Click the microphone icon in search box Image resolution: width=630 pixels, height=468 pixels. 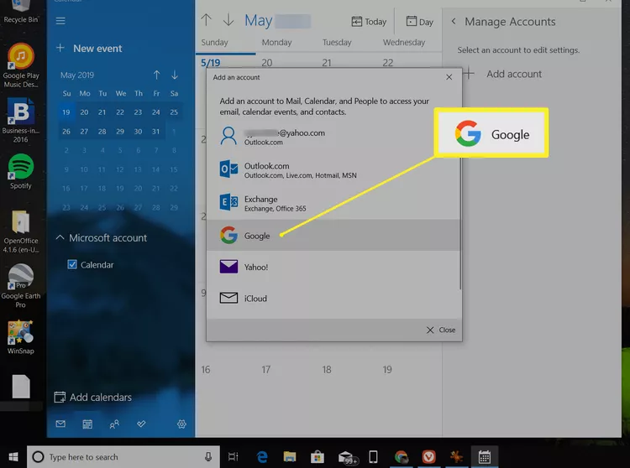click(208, 457)
